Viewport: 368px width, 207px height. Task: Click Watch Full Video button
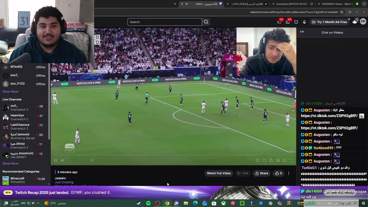pos(219,173)
